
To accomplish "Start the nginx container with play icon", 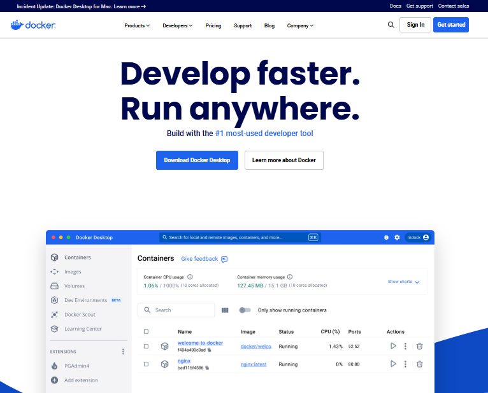I will point(393,364).
